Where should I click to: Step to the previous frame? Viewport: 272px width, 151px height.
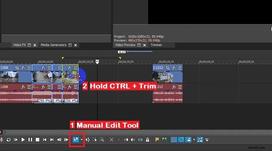(59, 139)
